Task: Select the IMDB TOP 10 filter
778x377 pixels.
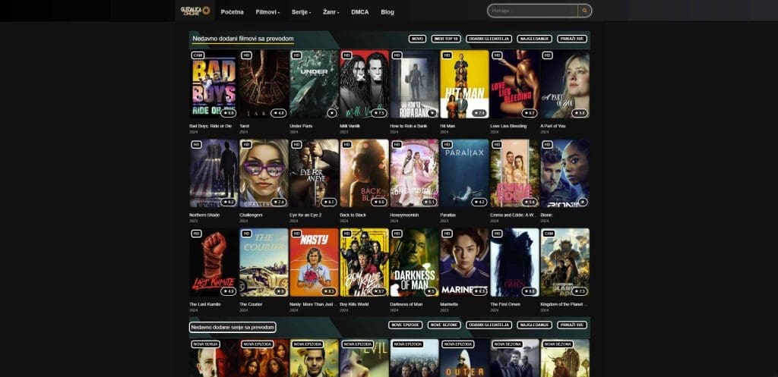Action: coord(446,39)
